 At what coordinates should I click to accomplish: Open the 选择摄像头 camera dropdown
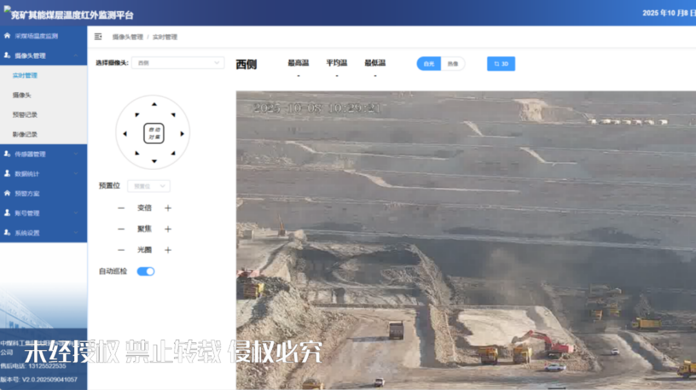(177, 63)
